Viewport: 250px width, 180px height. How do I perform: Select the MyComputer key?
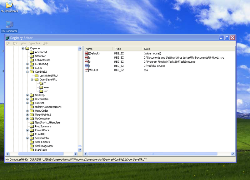point(42,119)
